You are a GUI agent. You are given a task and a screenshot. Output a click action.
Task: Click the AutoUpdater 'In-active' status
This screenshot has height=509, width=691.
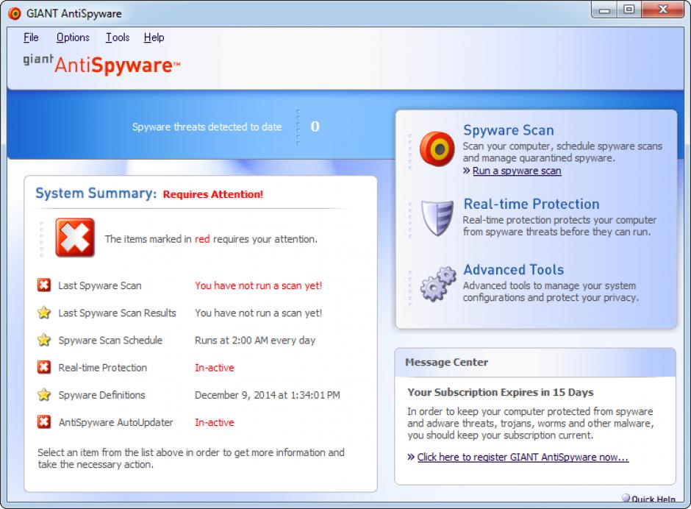pyautogui.click(x=214, y=422)
